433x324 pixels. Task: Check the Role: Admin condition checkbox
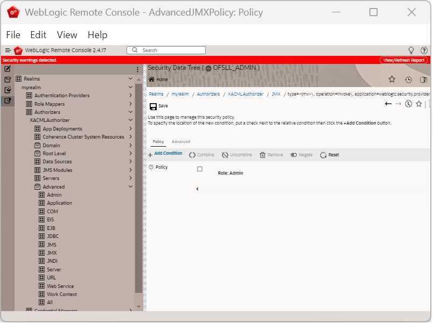point(200,169)
